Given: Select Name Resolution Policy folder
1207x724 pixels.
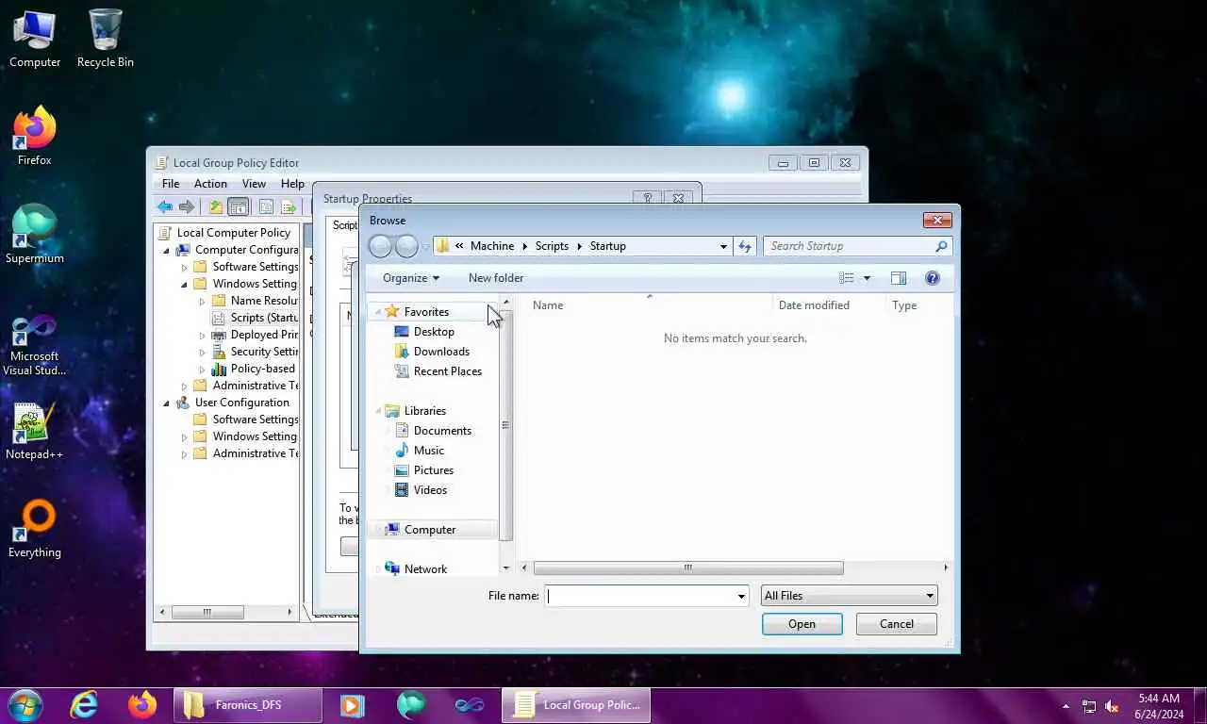Looking at the screenshot, I should 263,301.
